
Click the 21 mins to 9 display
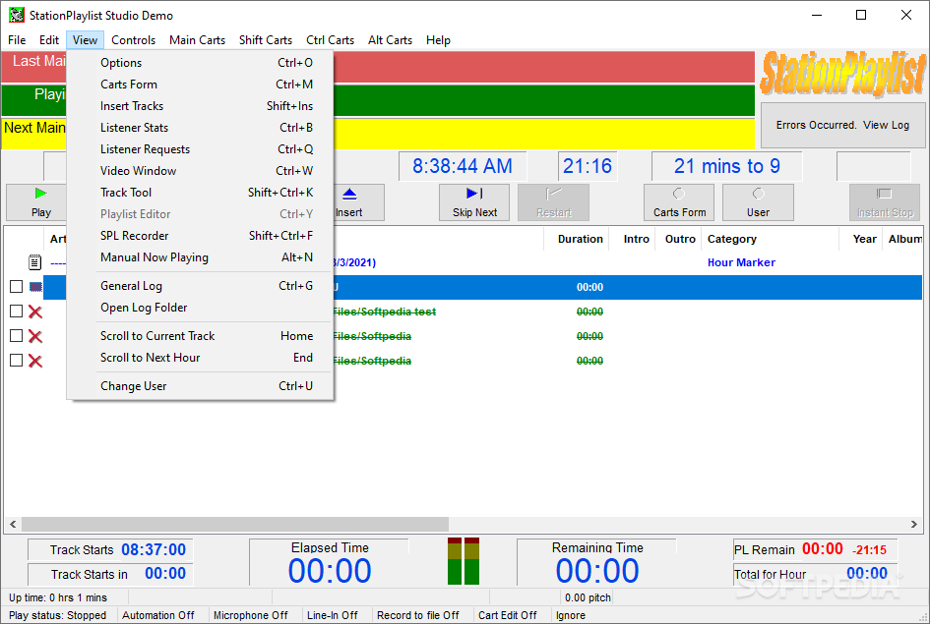(x=726, y=166)
